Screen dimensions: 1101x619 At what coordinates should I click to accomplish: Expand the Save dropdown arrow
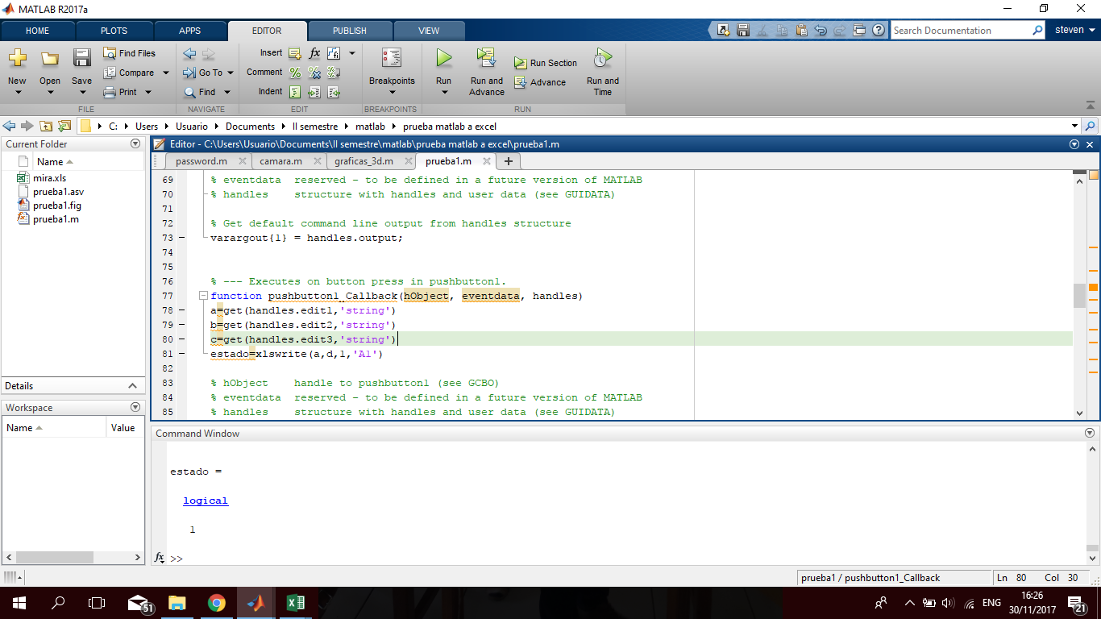(x=81, y=92)
